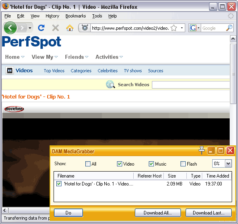Go to the Firefox home page icon
238x224 pixels.
(70, 28)
